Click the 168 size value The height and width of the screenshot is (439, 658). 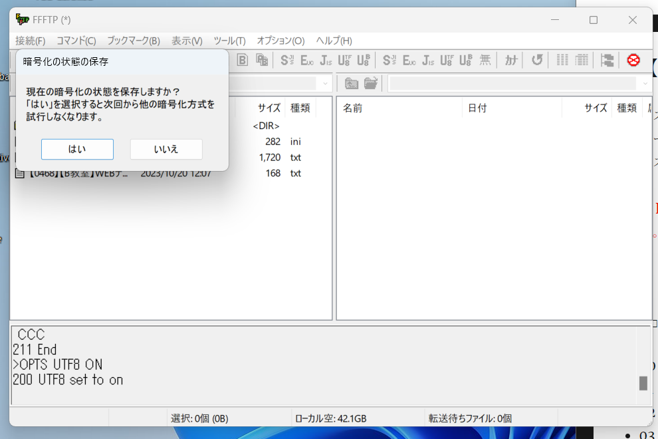(x=273, y=173)
